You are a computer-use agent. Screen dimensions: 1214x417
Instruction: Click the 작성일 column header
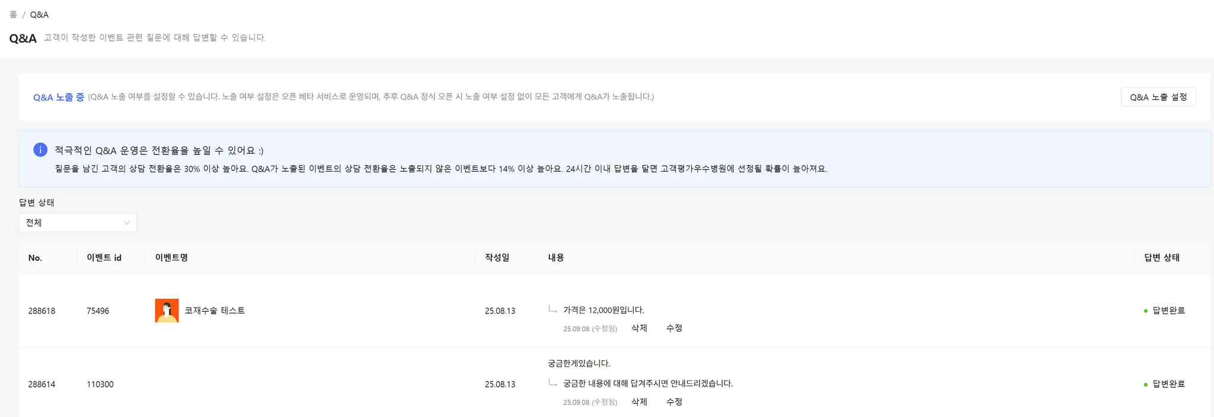[497, 257]
